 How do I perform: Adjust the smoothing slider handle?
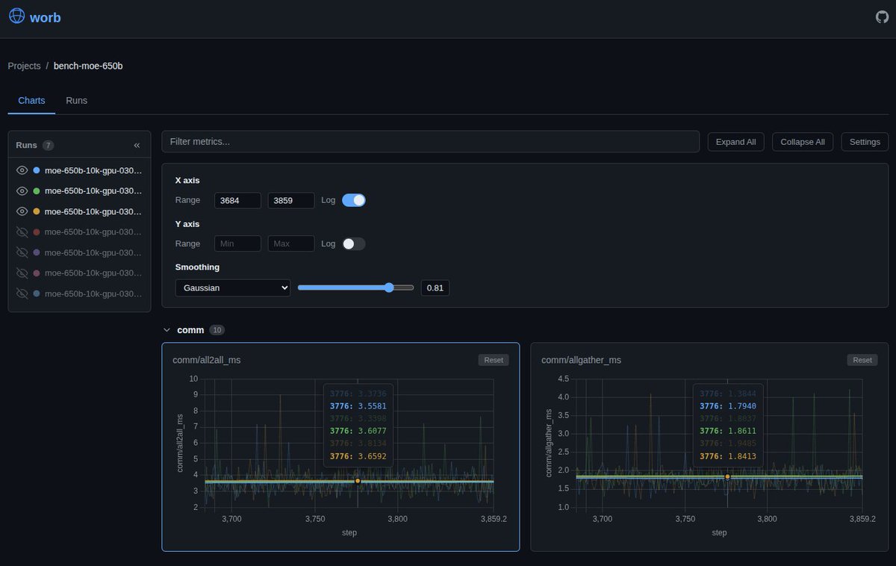click(x=389, y=287)
